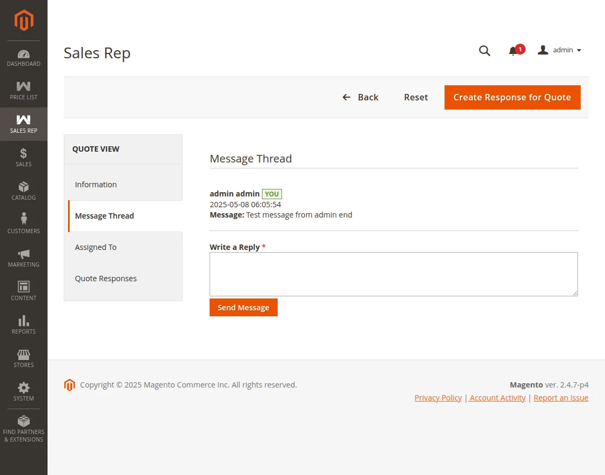Screen dimensions: 605x475
Task: Open Sales dollar icon menu
Action: [x=24, y=154]
